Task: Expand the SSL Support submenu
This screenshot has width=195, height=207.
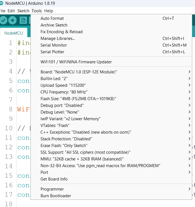Action: coord(111,152)
